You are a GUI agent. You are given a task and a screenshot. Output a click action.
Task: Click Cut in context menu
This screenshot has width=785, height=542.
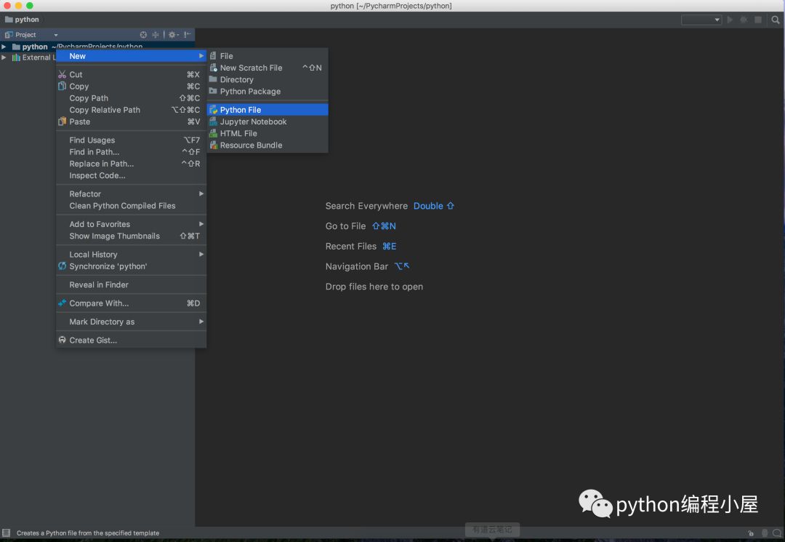(131, 75)
